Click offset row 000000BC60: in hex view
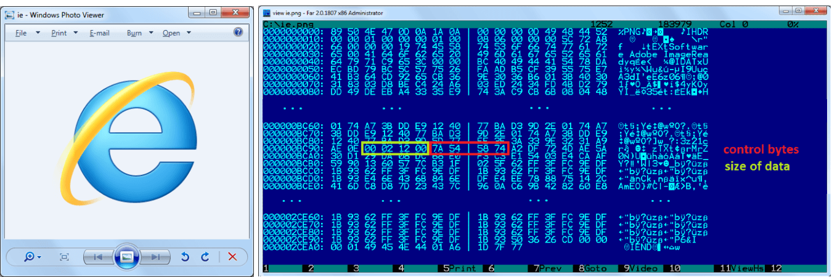Image resolution: width=832 pixels, height=277 pixels. (x=293, y=126)
